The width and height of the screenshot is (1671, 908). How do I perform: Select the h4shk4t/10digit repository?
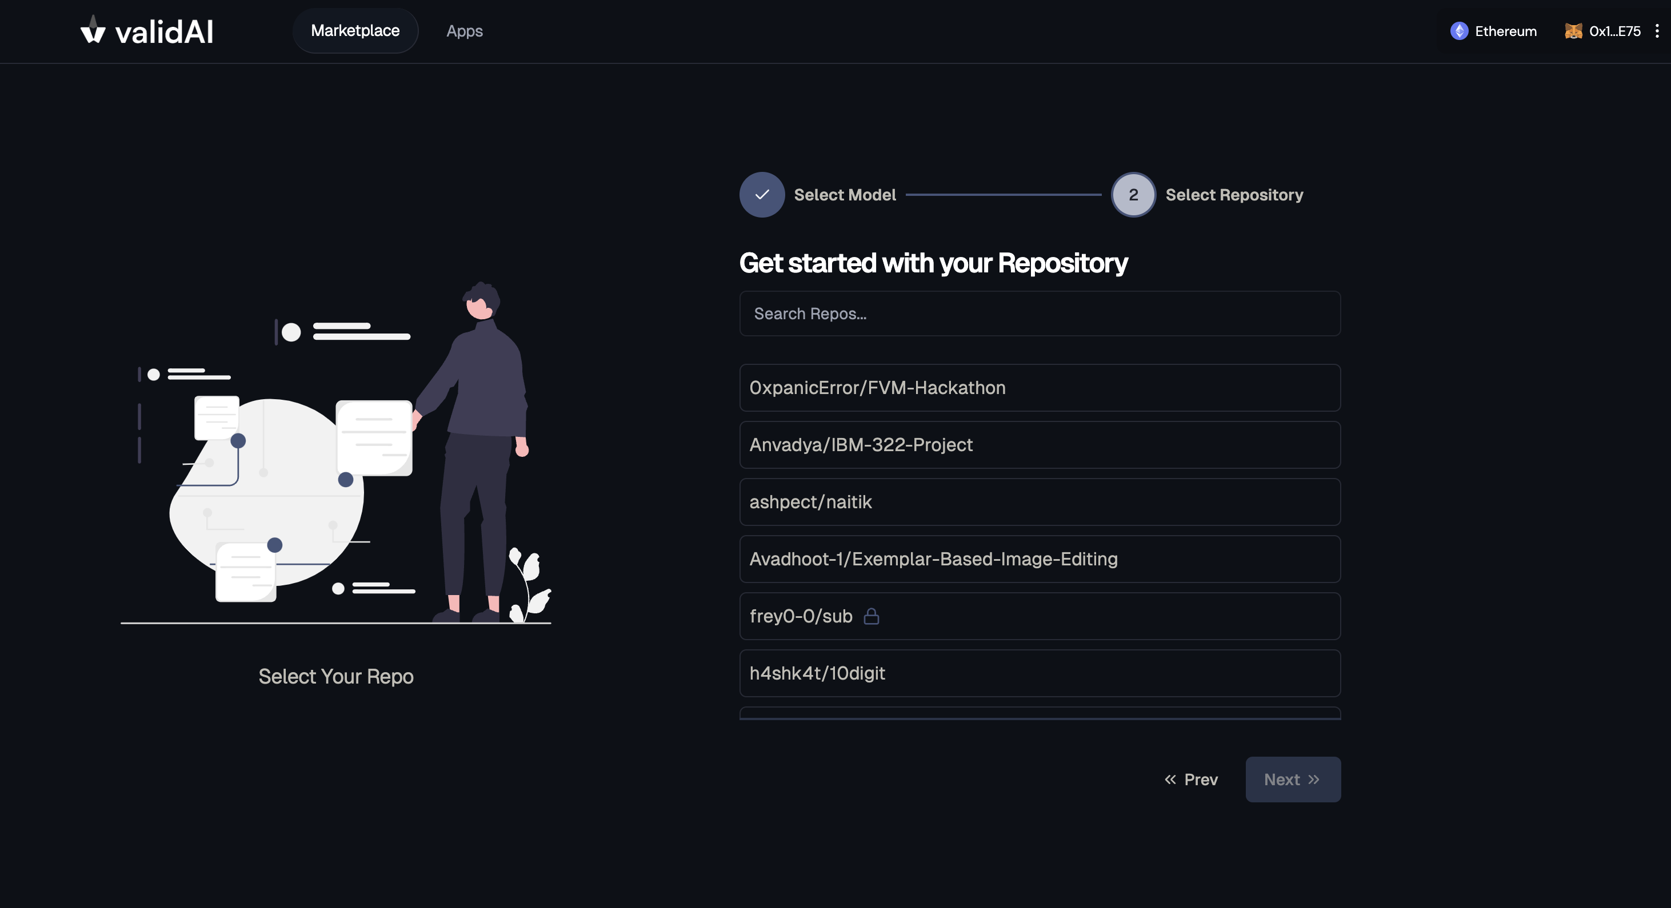[1039, 673]
